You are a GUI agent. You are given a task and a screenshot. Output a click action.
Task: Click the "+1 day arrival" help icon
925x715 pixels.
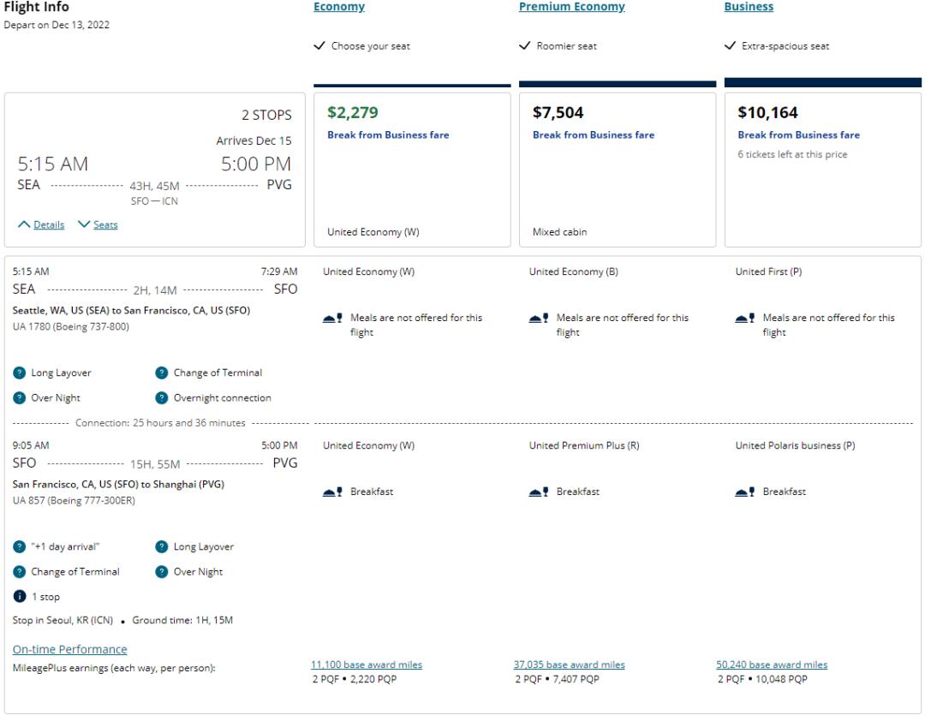tap(19, 547)
